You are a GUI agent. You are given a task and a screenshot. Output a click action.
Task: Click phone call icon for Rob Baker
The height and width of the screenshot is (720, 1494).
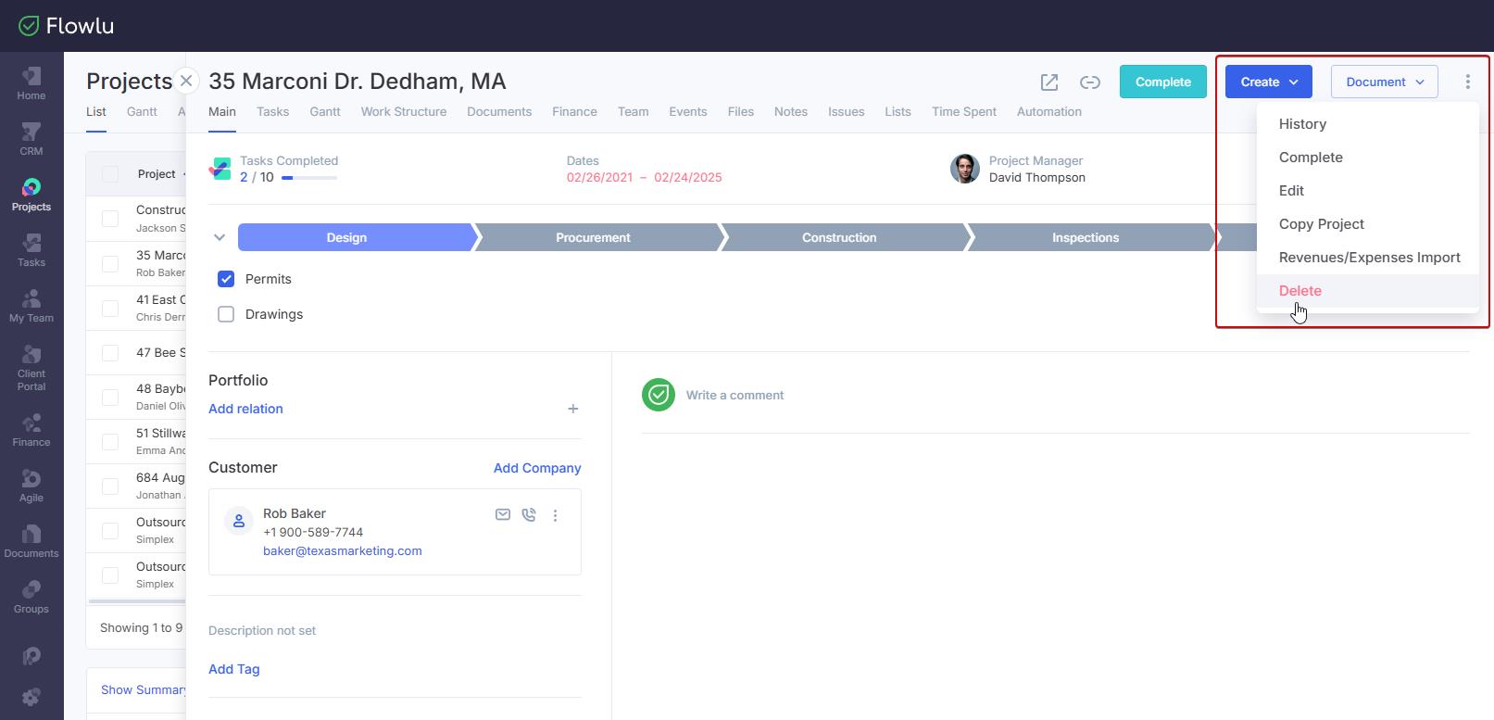pos(529,515)
